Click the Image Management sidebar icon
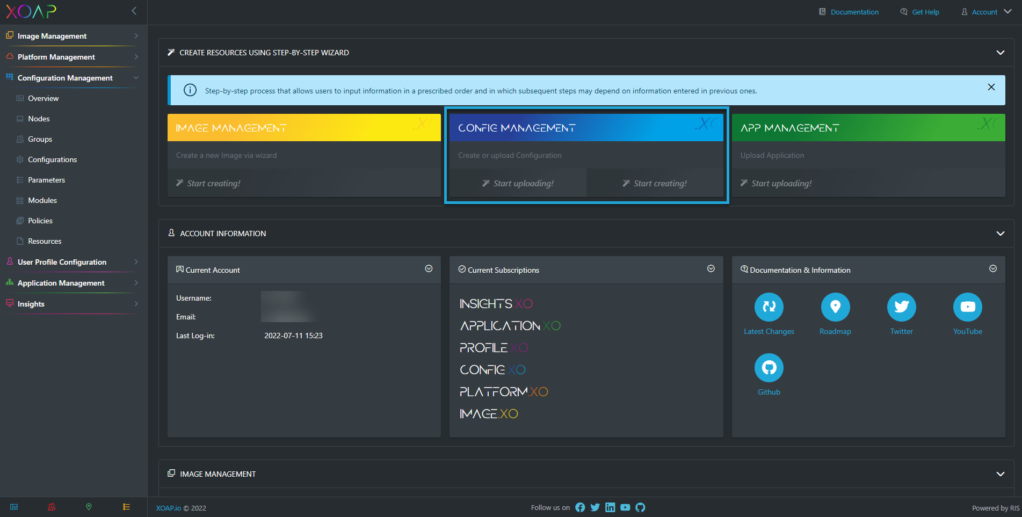 (10, 35)
